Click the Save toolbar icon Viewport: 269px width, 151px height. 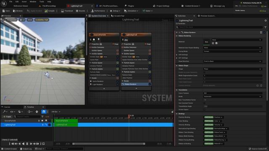pyautogui.click(x=6, y=11)
